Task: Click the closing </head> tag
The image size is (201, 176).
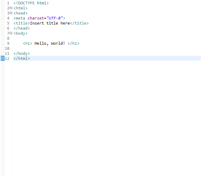Action: (x=22, y=28)
